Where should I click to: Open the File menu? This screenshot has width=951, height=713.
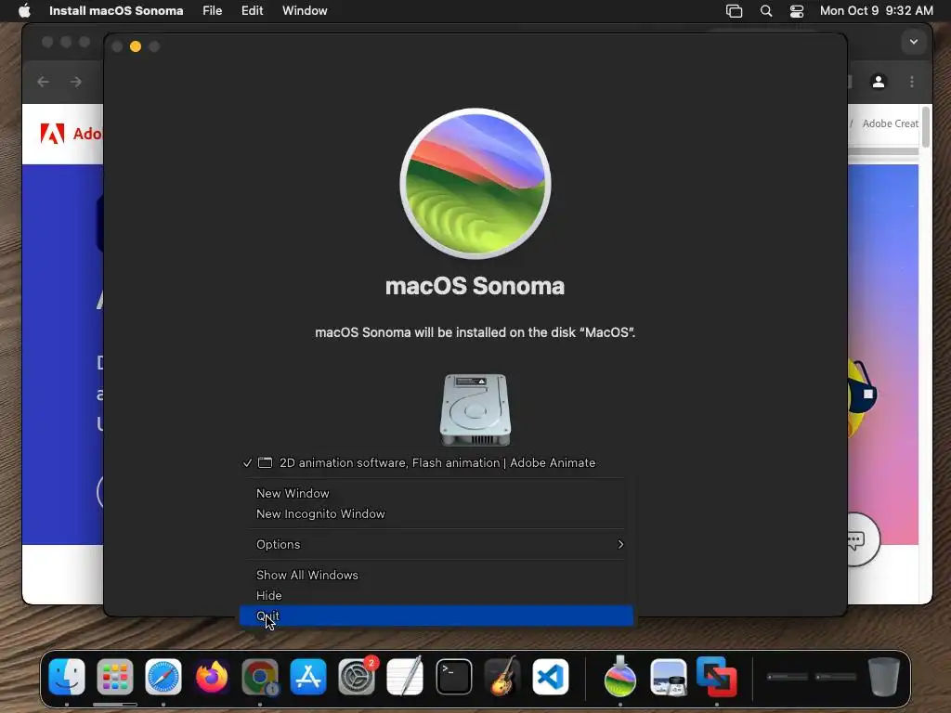pyautogui.click(x=213, y=10)
